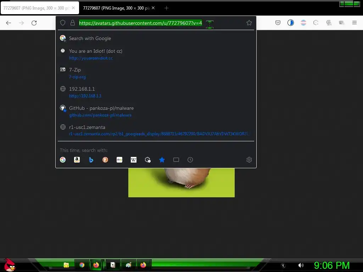Image resolution: width=363 pixels, height=272 pixels.
Task: Select the You are an Idiot suggestion
Action: pyautogui.click(x=156, y=54)
